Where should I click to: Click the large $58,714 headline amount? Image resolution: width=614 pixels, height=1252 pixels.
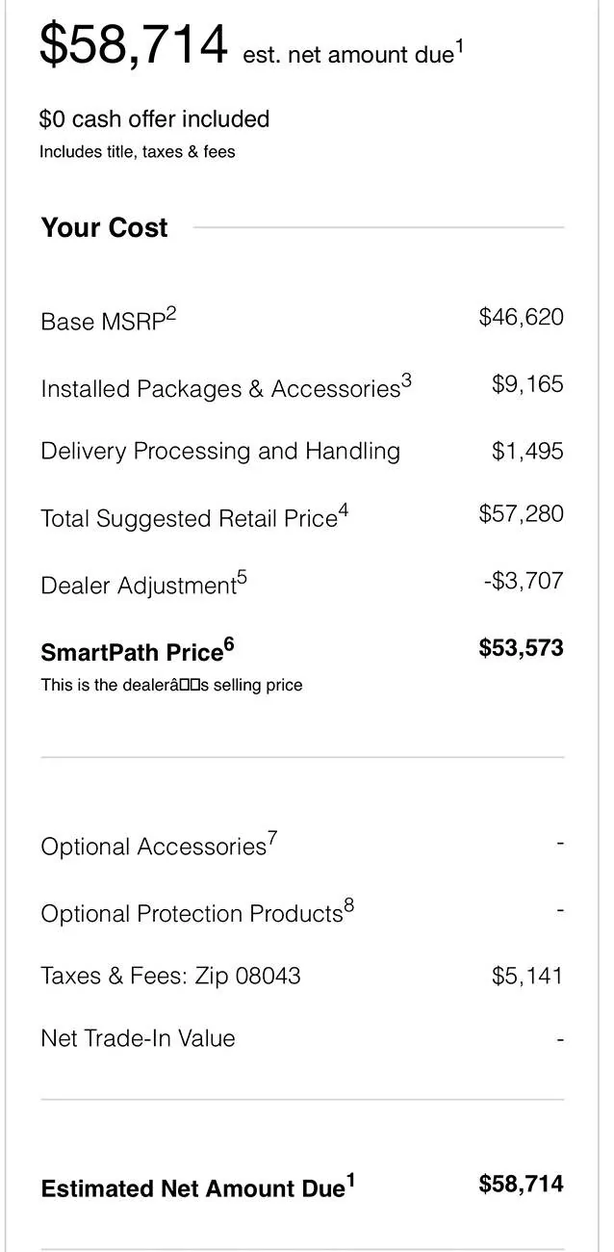[x=133, y=45]
